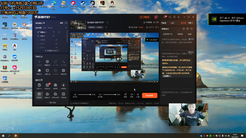The height and width of the screenshot is (138, 246).
Task: Open the audience link tool icon
Action: 63,62
